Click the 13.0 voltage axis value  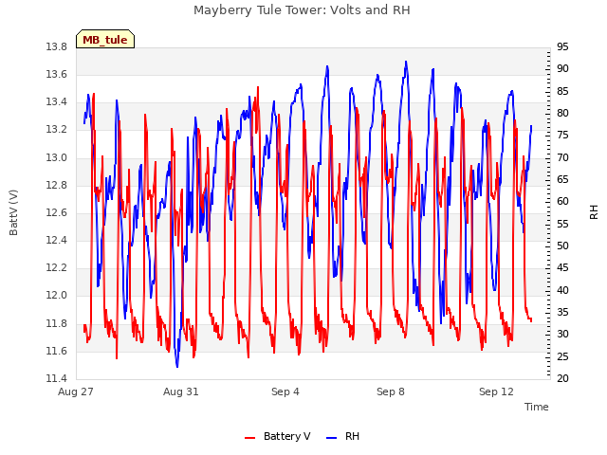(57, 158)
